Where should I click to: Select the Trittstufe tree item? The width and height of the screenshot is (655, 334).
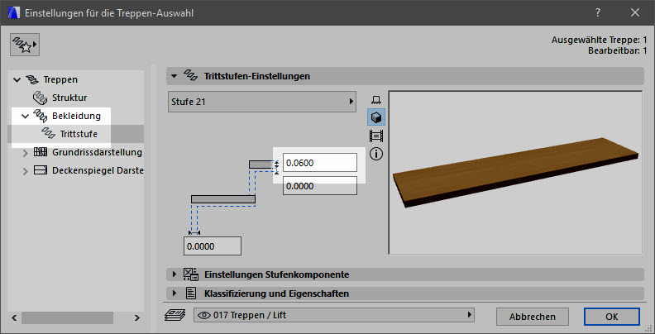[79, 134]
